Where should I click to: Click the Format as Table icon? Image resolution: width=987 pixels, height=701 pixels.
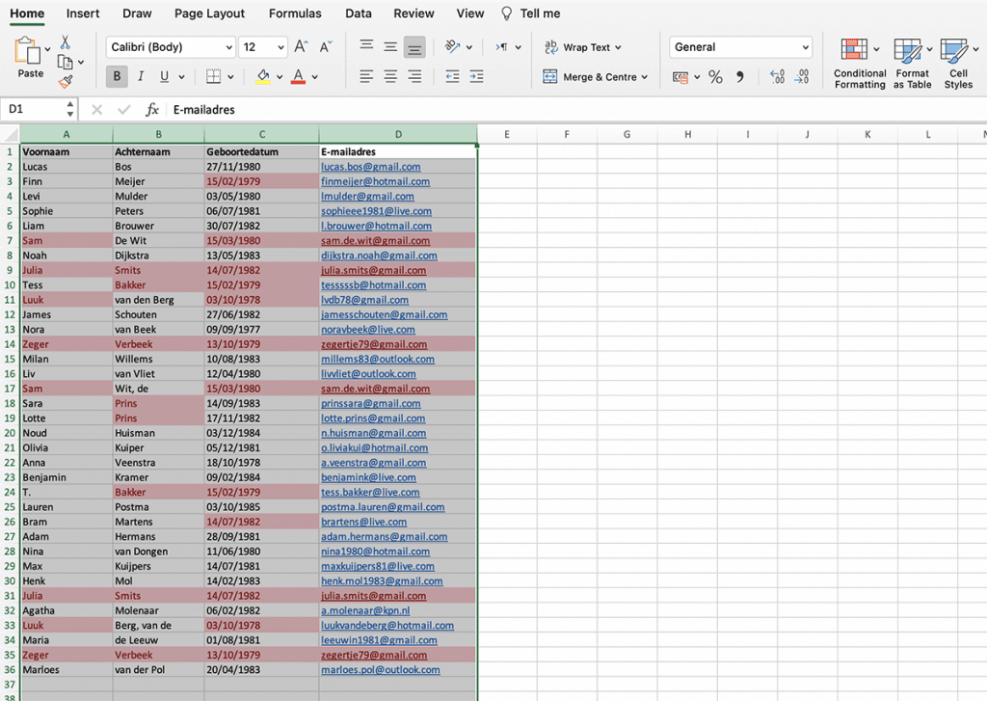pos(912,64)
